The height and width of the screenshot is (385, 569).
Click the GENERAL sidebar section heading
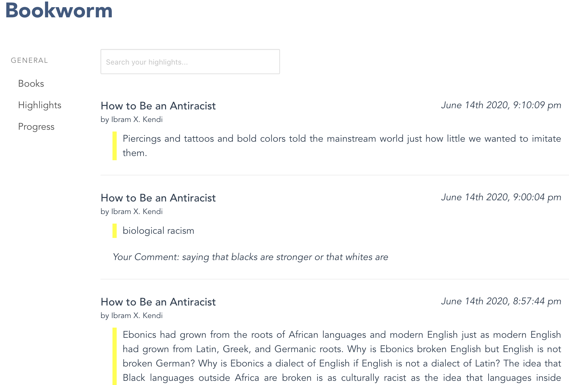coord(29,60)
